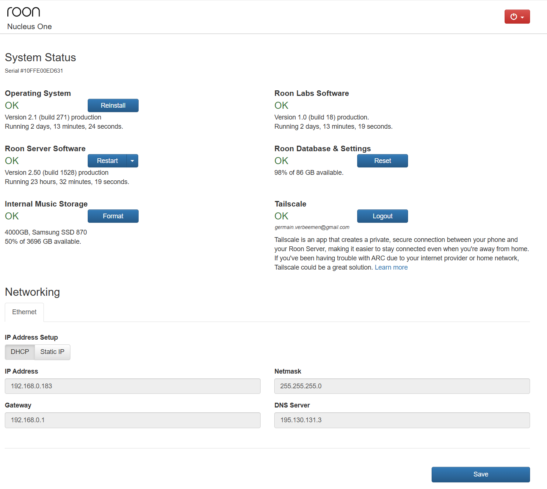The width and height of the screenshot is (547, 489).
Task: Click the DNS Server field 195.130.131.3
Action: [x=402, y=420]
